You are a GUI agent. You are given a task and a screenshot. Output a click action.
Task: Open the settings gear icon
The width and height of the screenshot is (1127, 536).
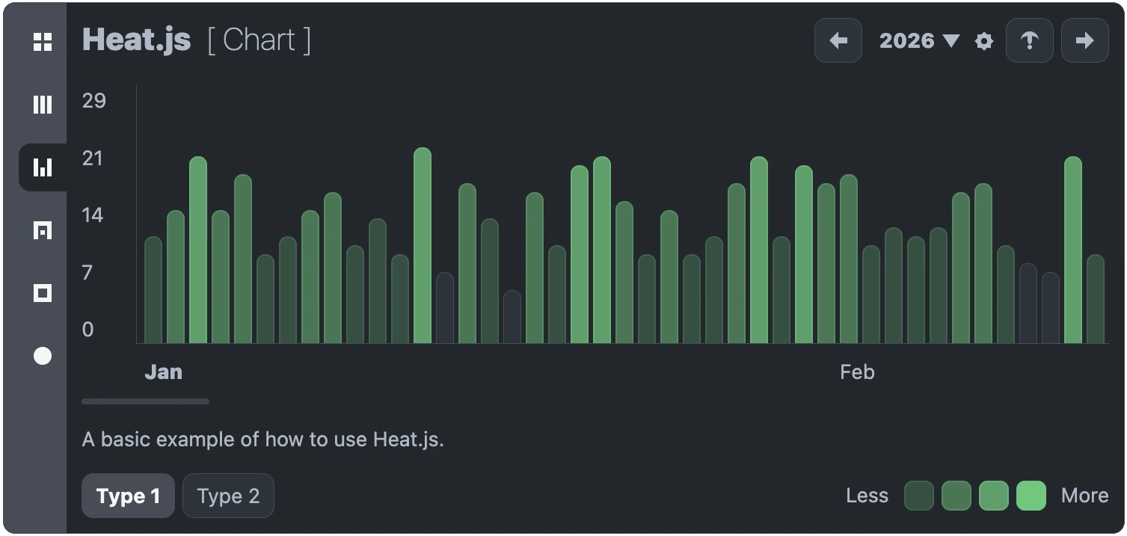pyautogui.click(x=984, y=41)
